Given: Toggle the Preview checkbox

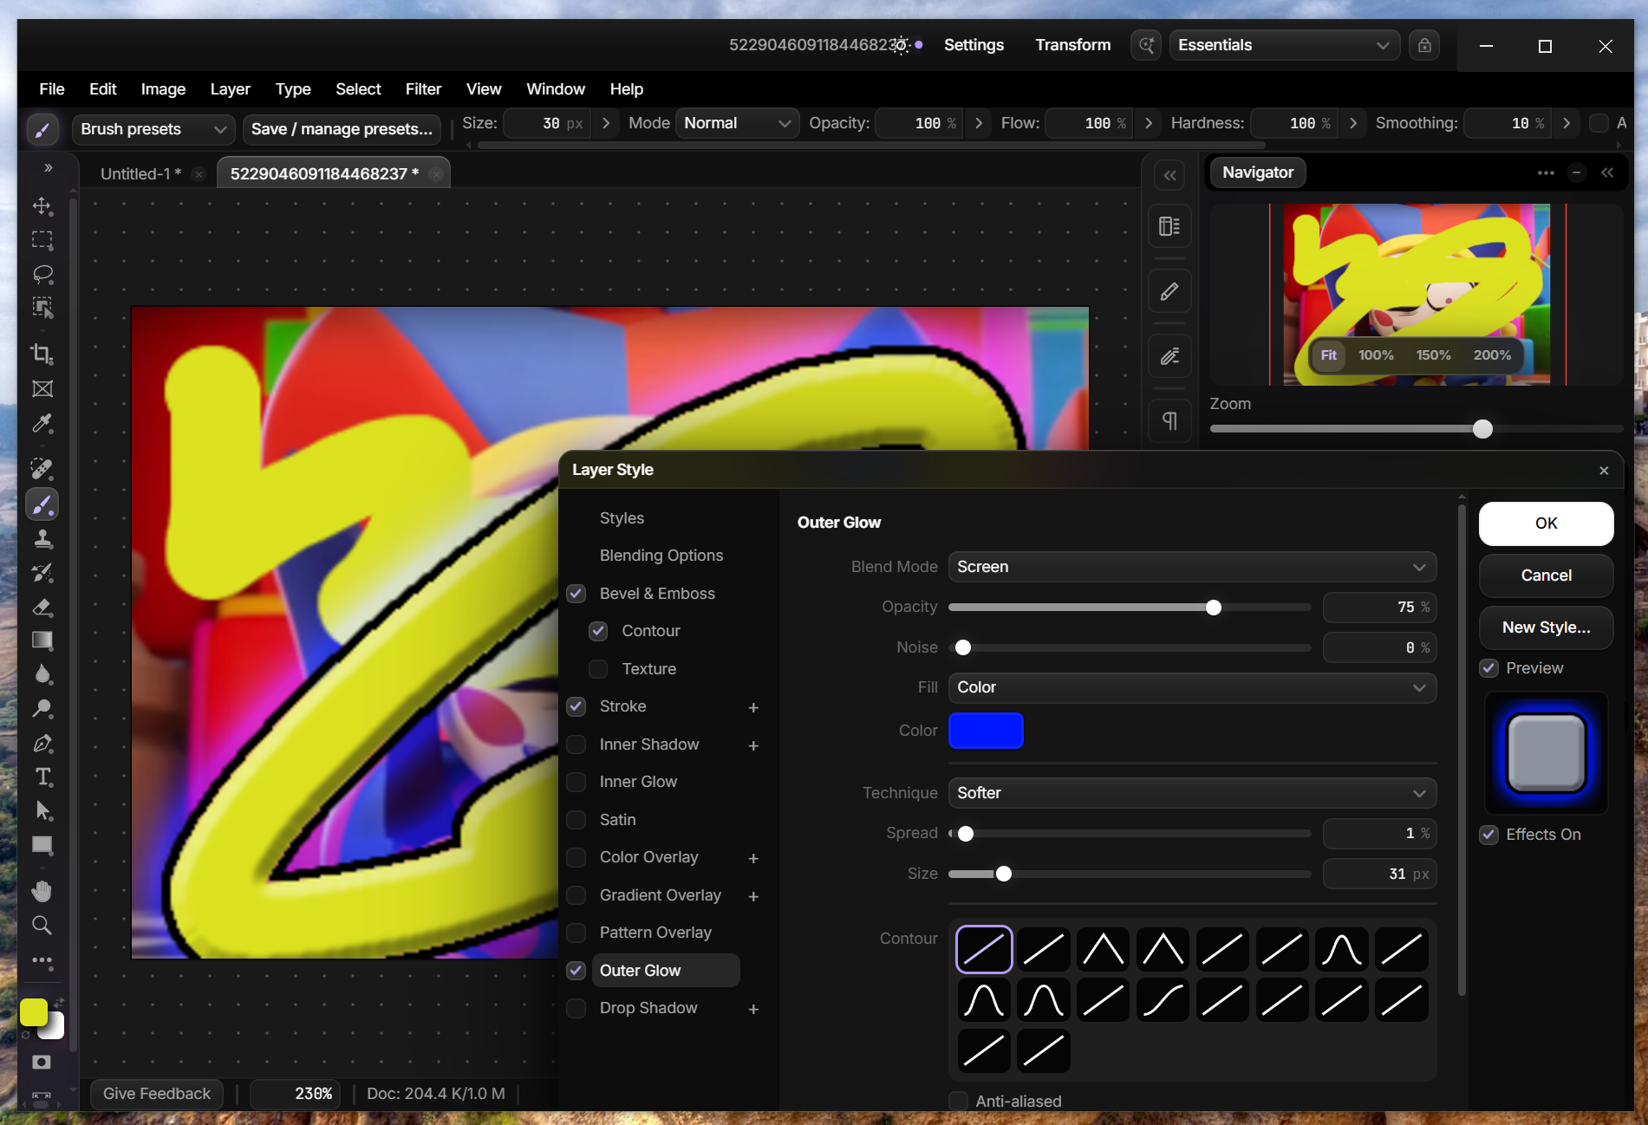Looking at the screenshot, I should click(x=1489, y=668).
